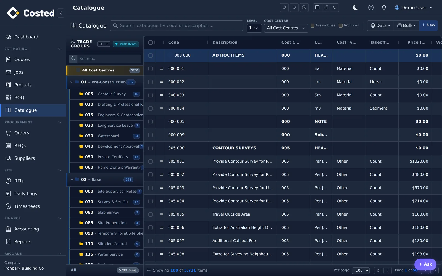442x276 pixels.
Task: Check the row checkbox for 000 002
Action: coord(151,82)
